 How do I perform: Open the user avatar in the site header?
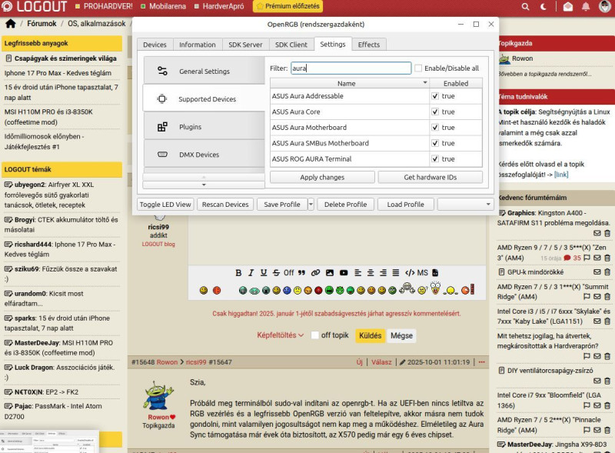point(605,7)
